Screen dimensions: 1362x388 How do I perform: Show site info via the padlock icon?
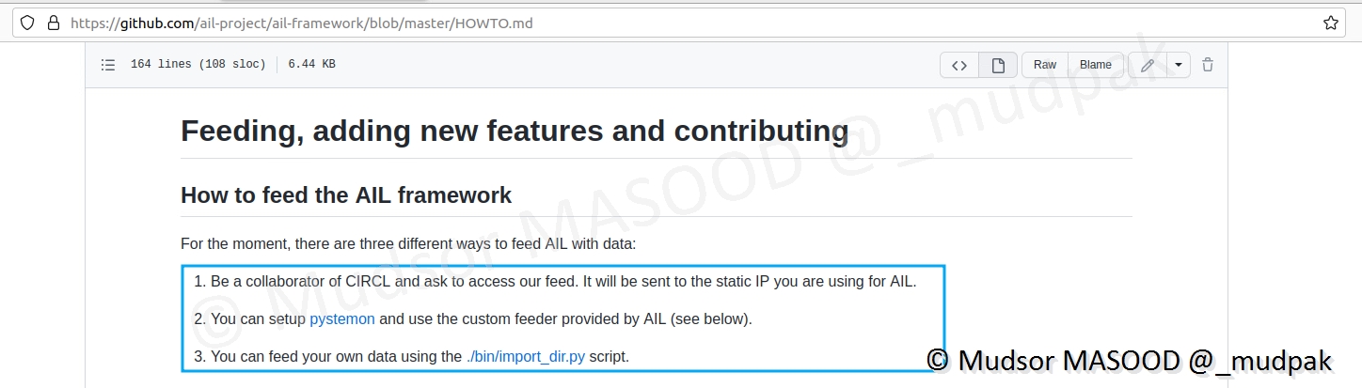[x=53, y=23]
